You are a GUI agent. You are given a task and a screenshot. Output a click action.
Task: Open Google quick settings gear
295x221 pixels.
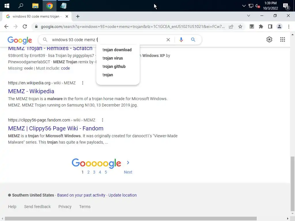click(x=269, y=39)
